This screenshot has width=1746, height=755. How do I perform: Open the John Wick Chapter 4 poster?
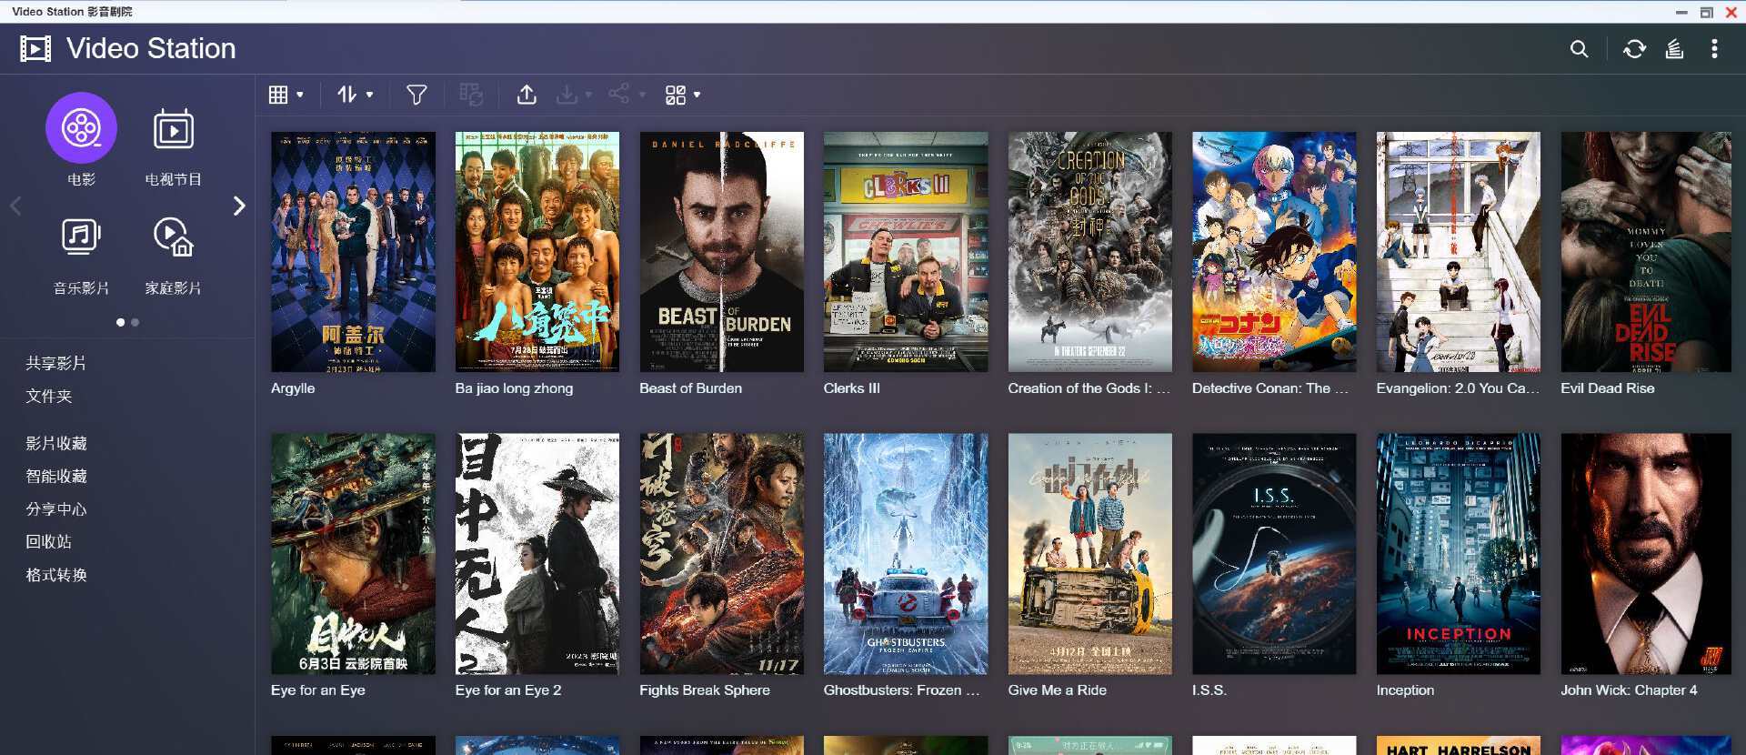[1646, 554]
